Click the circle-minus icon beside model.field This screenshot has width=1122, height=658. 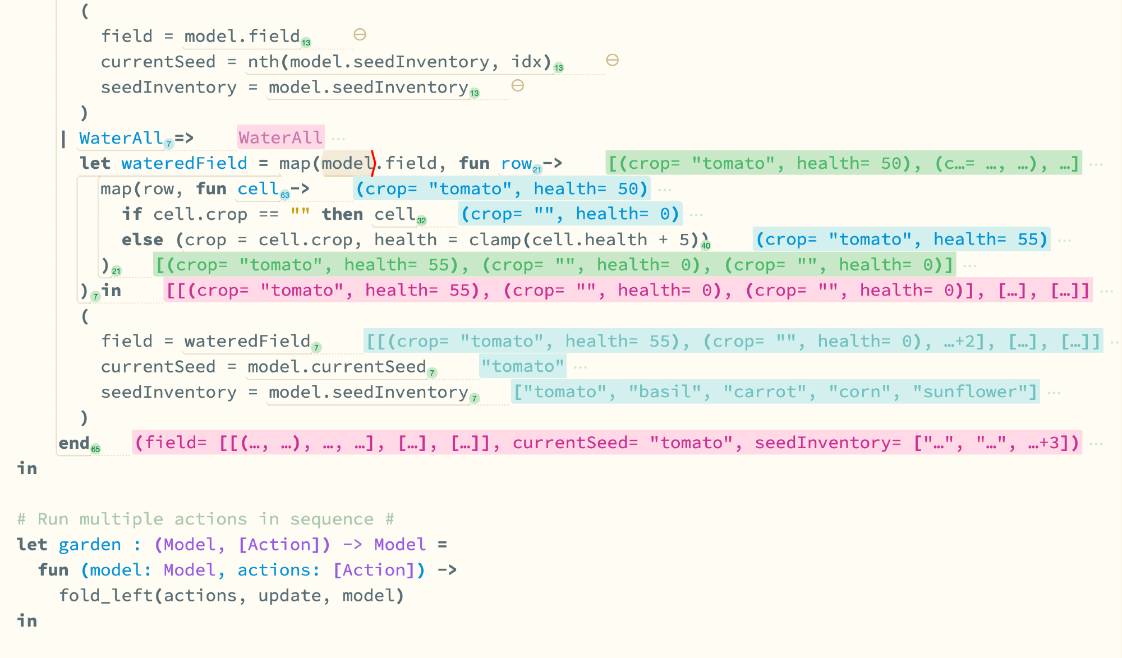[360, 35]
